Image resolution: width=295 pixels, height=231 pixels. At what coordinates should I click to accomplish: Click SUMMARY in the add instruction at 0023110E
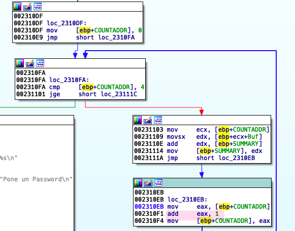[246, 144]
